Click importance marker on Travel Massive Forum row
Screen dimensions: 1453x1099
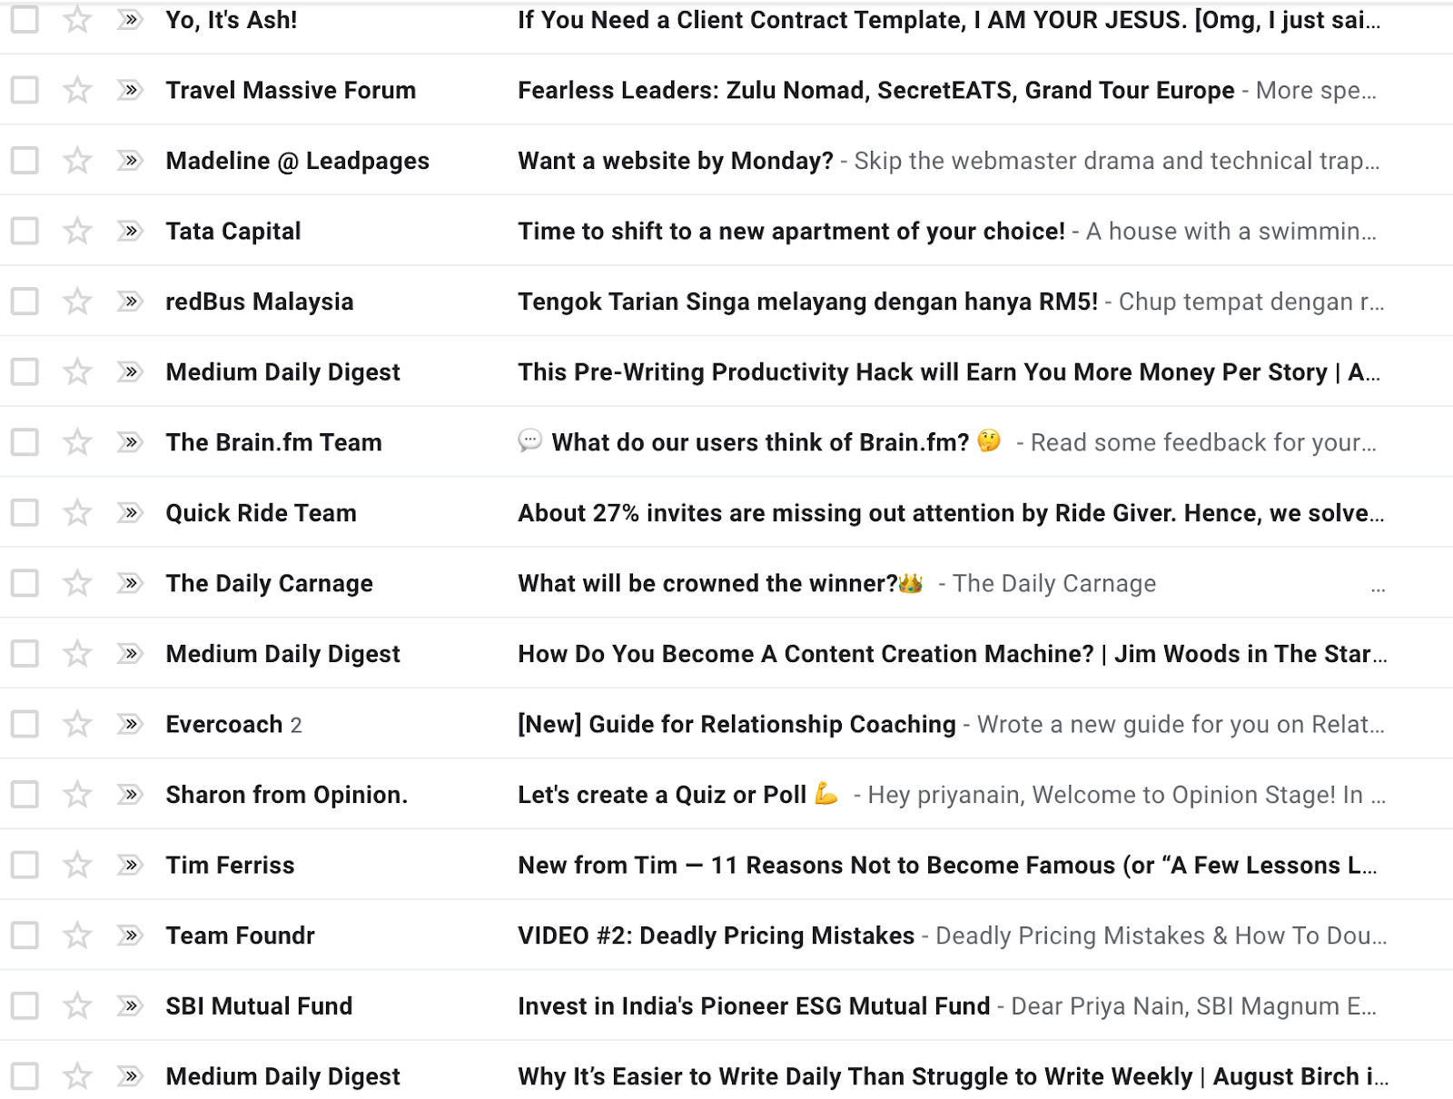131,90
